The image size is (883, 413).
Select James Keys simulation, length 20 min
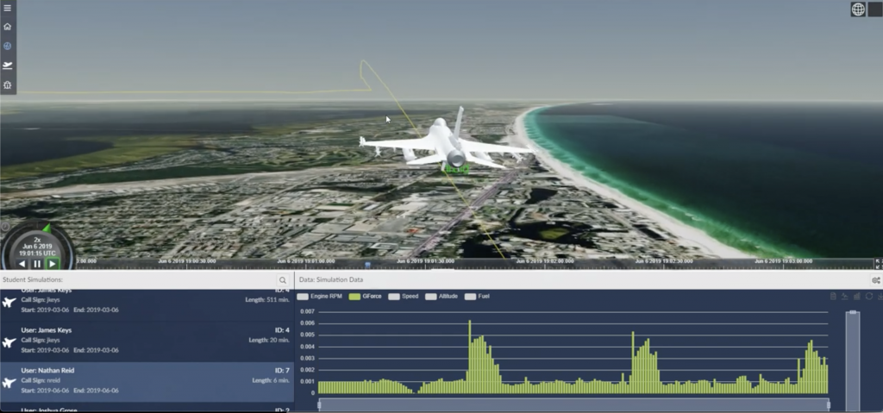coord(147,342)
